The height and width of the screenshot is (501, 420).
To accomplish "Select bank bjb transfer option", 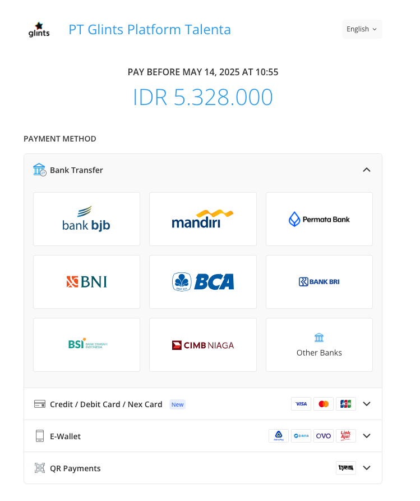I will (x=86, y=219).
